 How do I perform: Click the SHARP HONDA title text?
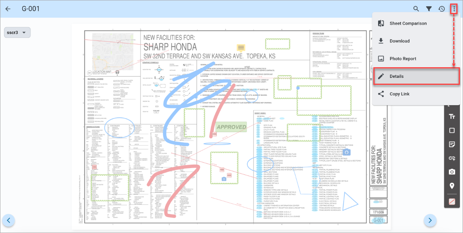tap(170, 47)
